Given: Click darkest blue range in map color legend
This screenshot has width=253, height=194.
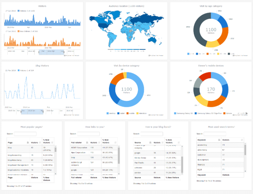Looking at the screenshot, I should (142, 49).
